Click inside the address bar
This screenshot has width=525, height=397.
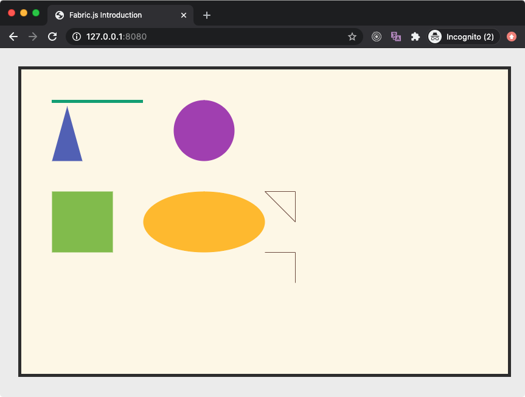click(x=183, y=37)
